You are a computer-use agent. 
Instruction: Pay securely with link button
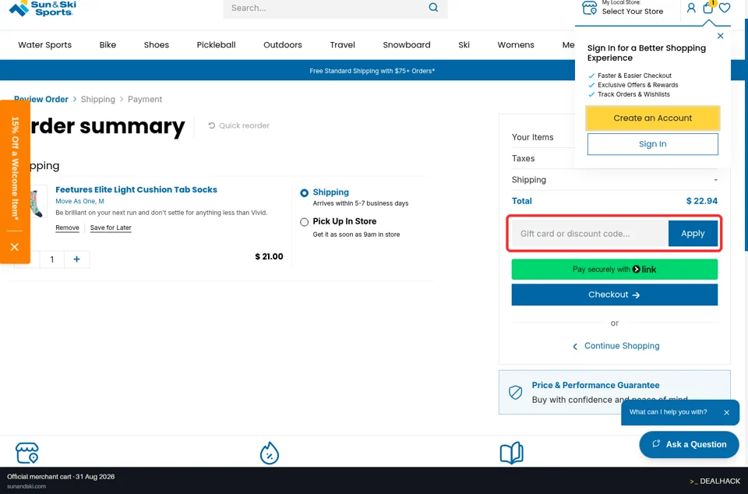[x=615, y=270]
